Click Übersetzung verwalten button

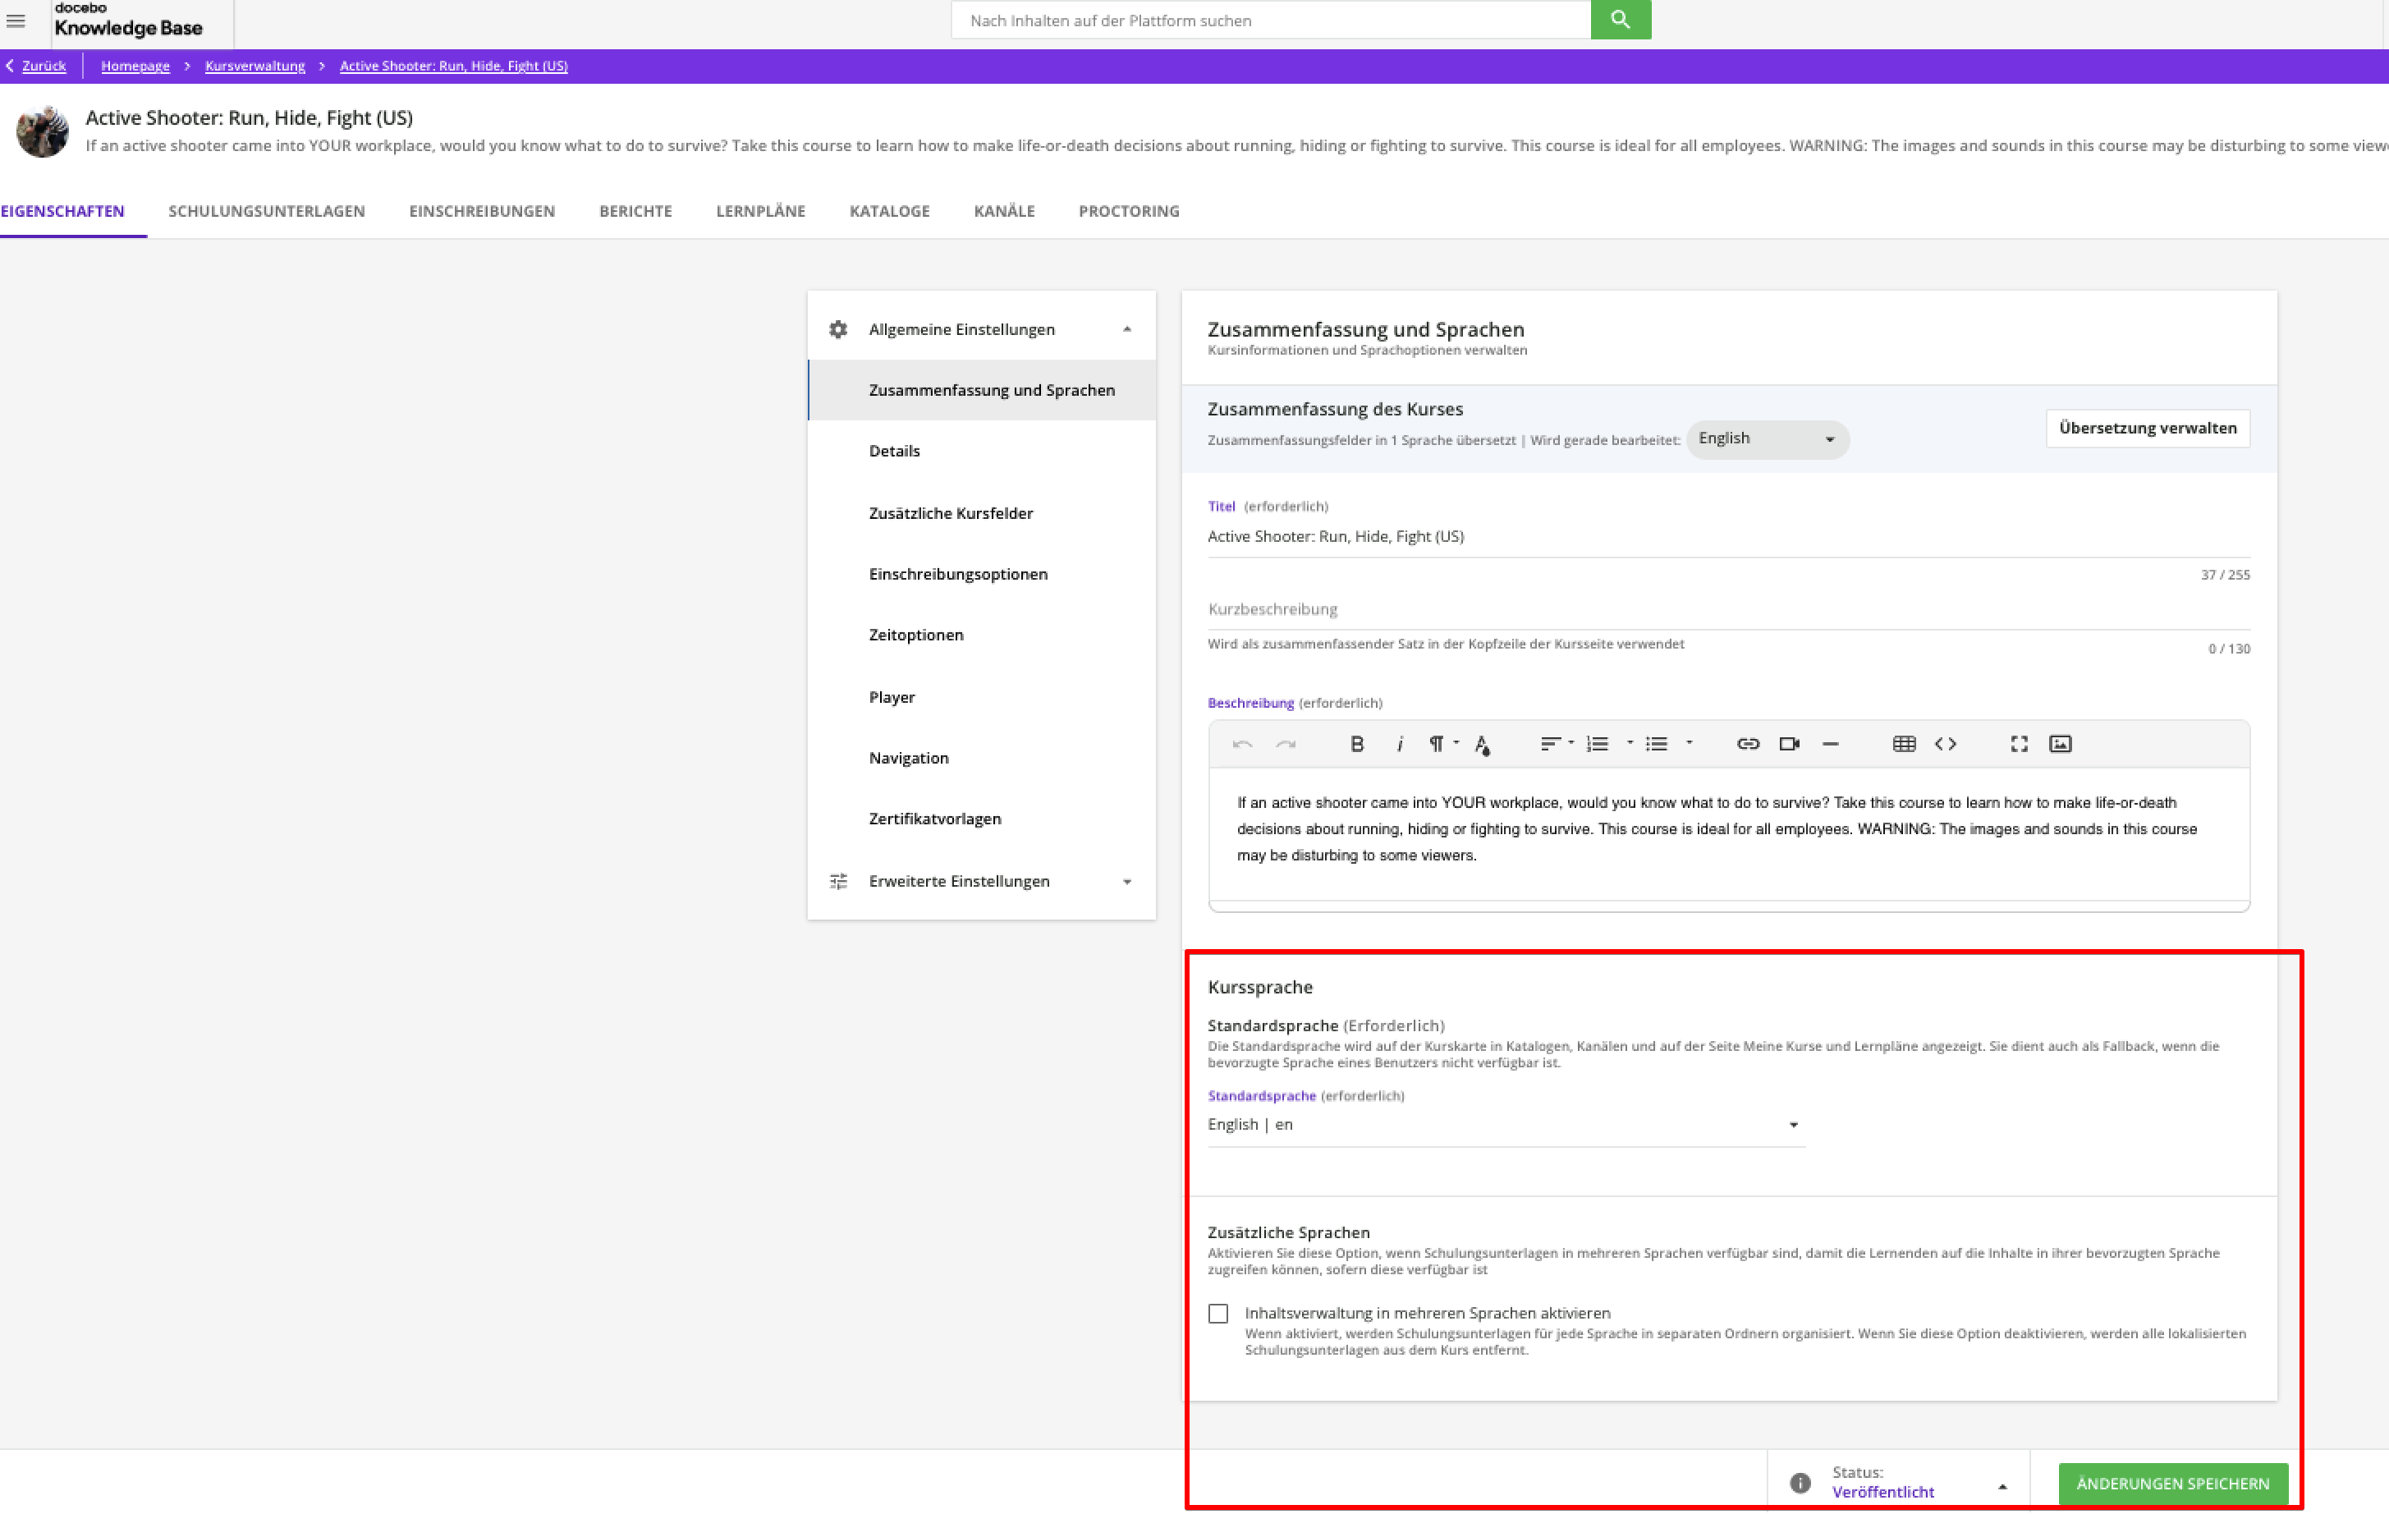[2148, 429]
